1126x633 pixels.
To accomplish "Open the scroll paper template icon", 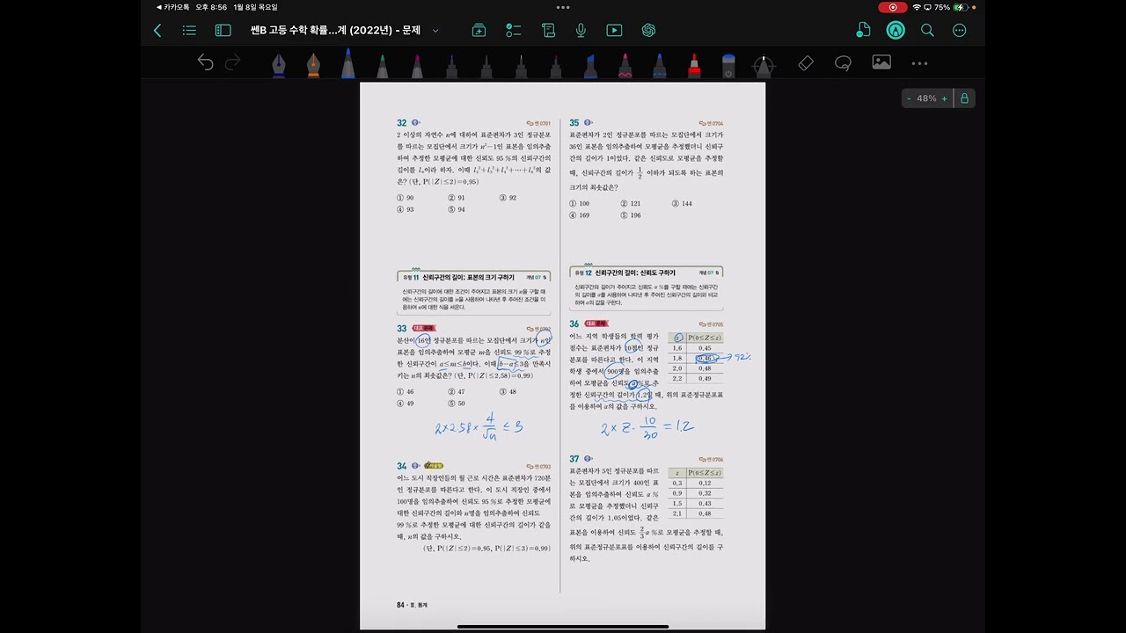I will tap(549, 30).
